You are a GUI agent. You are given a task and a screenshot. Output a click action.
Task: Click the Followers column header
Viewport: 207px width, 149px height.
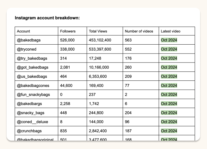point(68,31)
